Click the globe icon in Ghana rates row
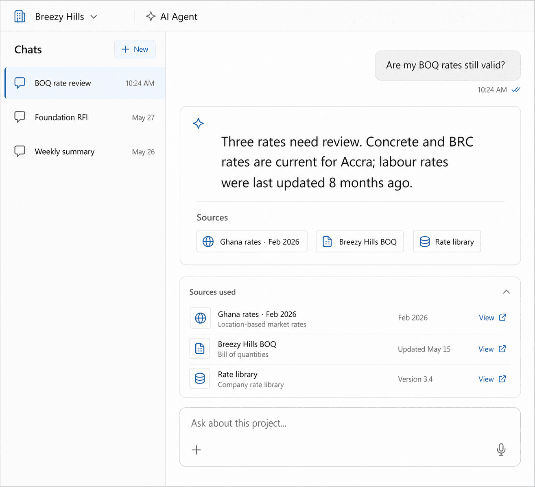Image resolution: width=535 pixels, height=487 pixels. (x=200, y=318)
